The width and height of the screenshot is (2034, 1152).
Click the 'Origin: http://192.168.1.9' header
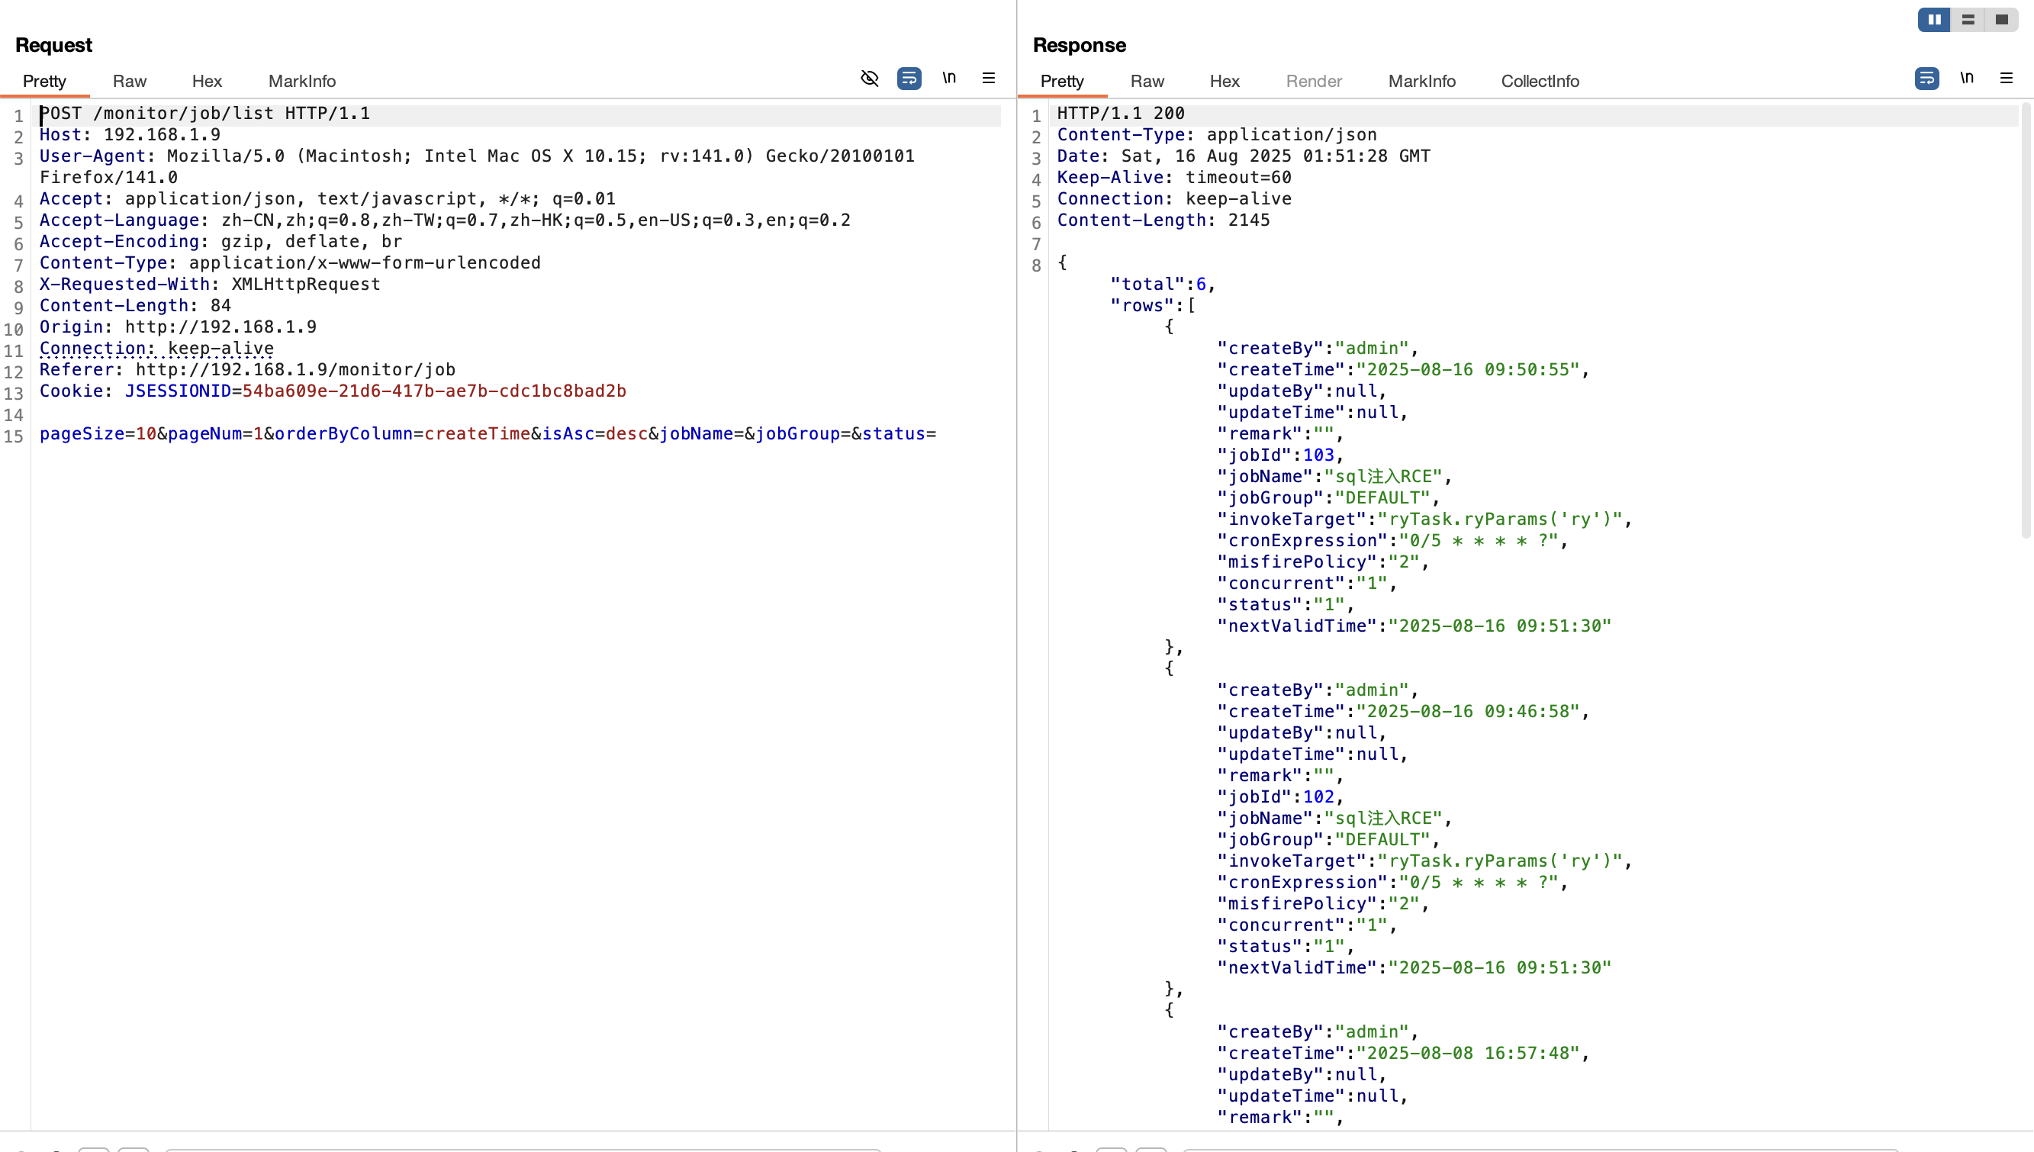178,327
